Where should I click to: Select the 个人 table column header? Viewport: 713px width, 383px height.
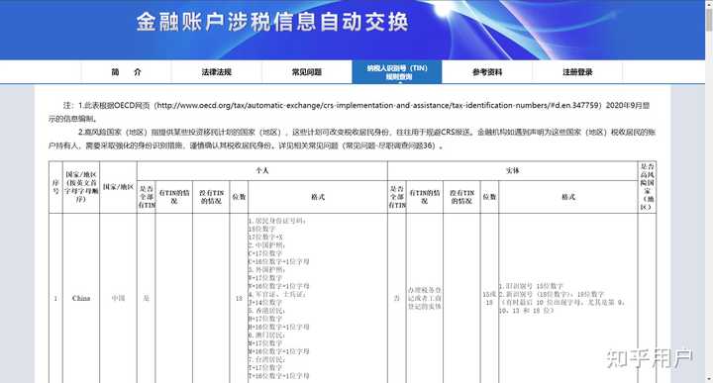[261, 170]
